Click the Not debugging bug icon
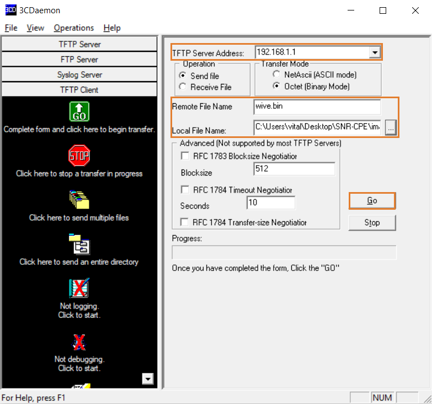 [x=79, y=342]
